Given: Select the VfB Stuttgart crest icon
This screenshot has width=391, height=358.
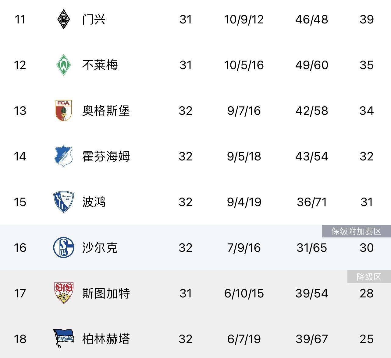Looking at the screenshot, I should point(63,293).
